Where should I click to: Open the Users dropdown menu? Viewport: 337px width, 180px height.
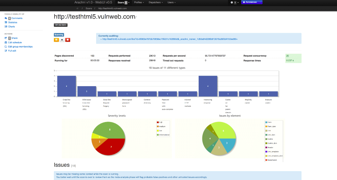point(171,3)
